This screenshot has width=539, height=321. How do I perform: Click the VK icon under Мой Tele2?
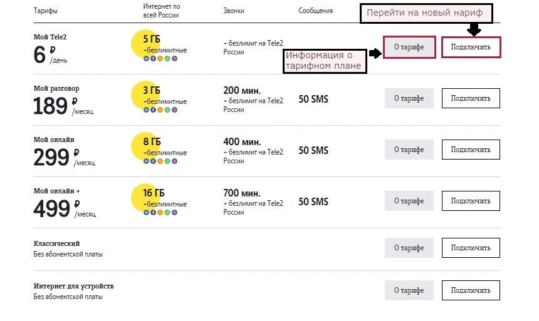click(146, 59)
